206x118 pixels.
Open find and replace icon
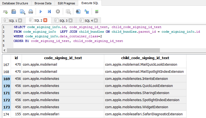coord(87,12)
